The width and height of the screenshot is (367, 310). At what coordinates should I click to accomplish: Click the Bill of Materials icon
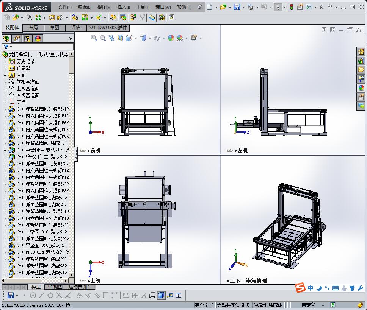(x=123, y=17)
